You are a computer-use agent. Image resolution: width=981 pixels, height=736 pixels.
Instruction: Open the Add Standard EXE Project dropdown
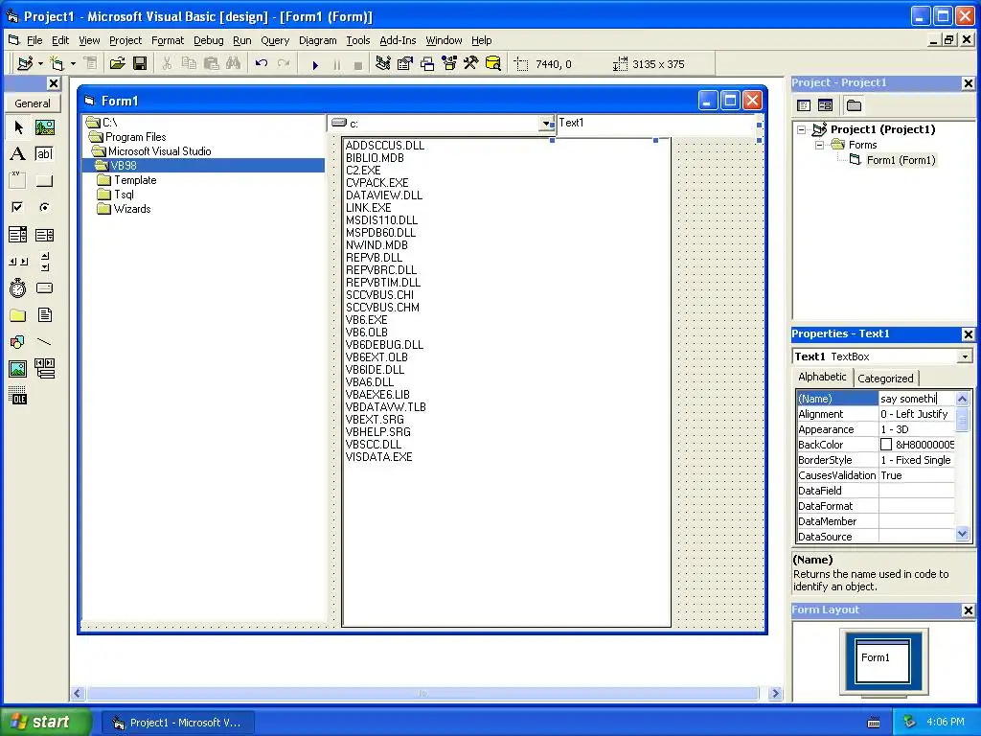coord(40,64)
